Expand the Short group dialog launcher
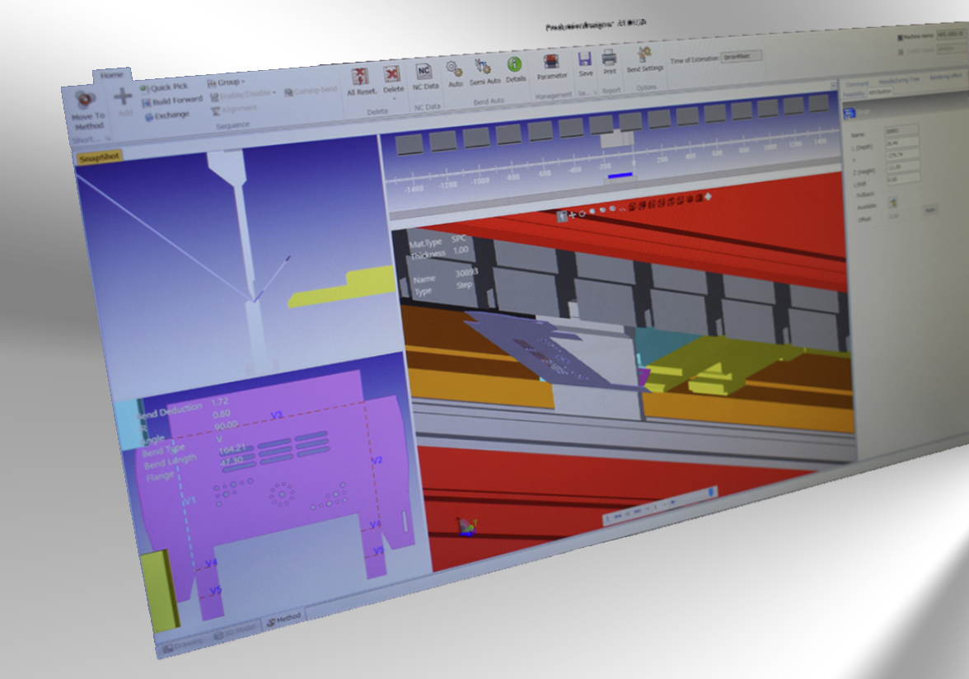Image resolution: width=969 pixels, height=679 pixels. 106,138
